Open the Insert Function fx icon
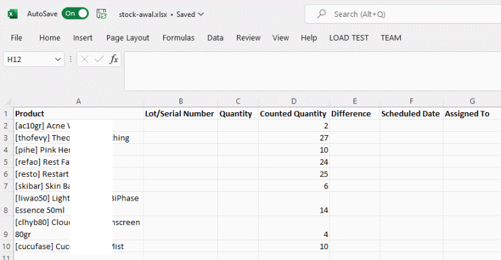This screenshot has height=260, width=501. pyautogui.click(x=114, y=59)
